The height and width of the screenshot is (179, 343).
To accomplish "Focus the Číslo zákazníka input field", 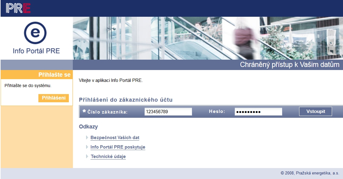I will (168, 112).
